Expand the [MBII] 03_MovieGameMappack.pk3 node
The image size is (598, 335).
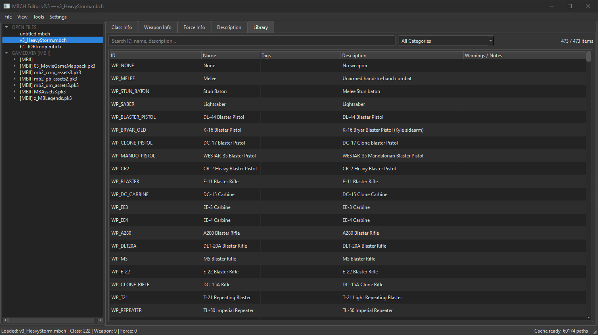[15, 66]
